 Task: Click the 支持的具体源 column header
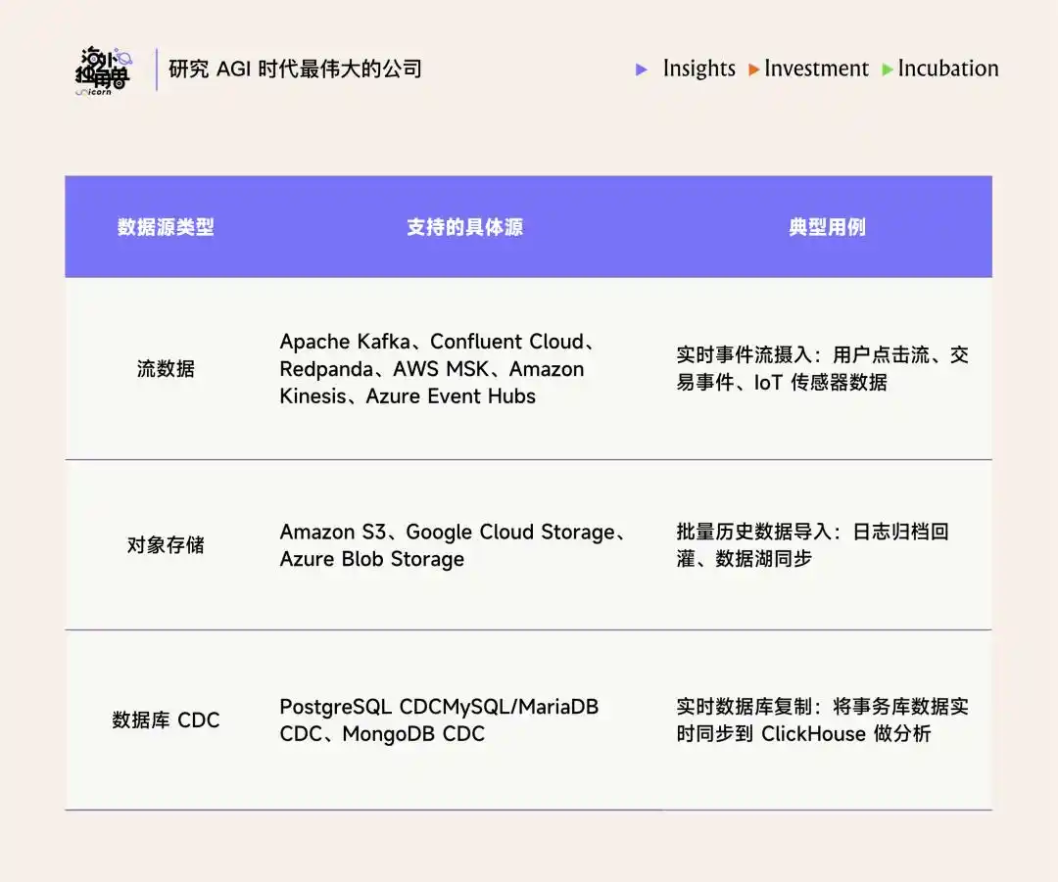[465, 227]
